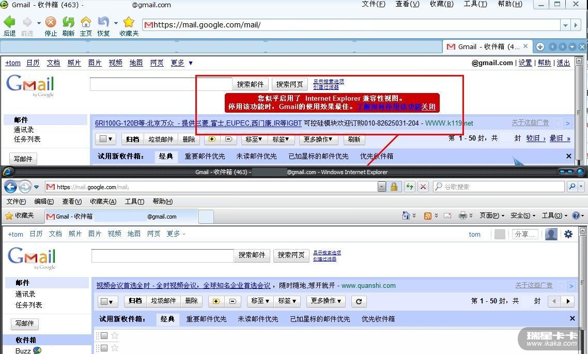
Task: Click the top browser page vertical scrollbar
Action: 579,111
